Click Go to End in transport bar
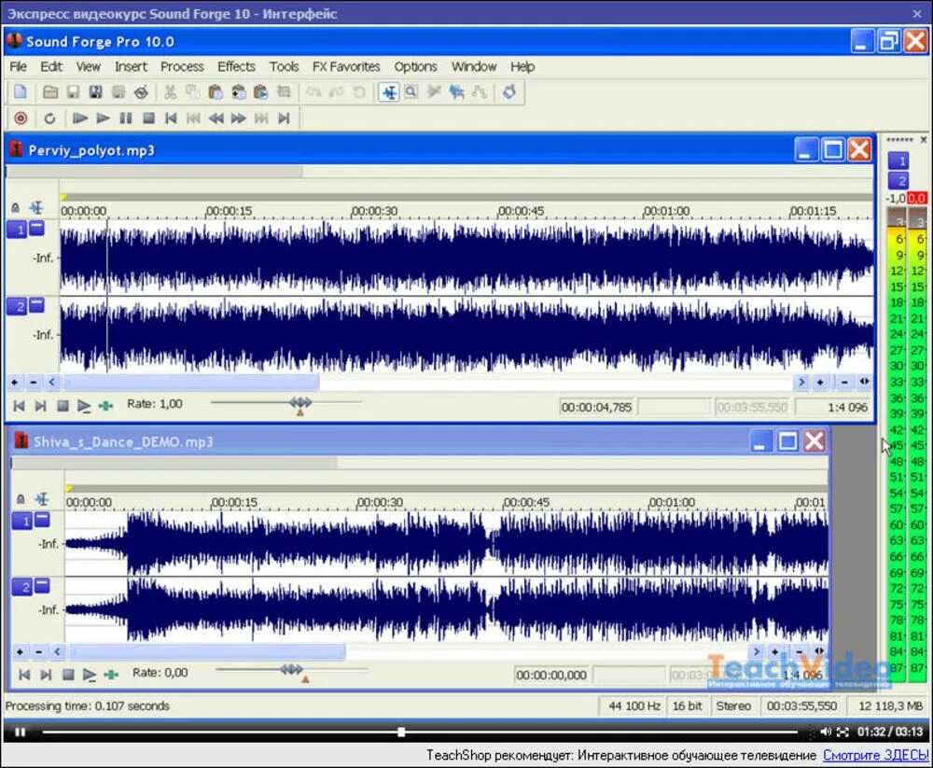 click(284, 118)
